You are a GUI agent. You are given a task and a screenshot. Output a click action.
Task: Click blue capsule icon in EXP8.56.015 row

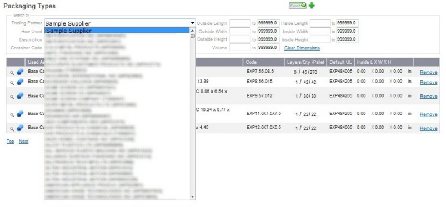coord(20,82)
